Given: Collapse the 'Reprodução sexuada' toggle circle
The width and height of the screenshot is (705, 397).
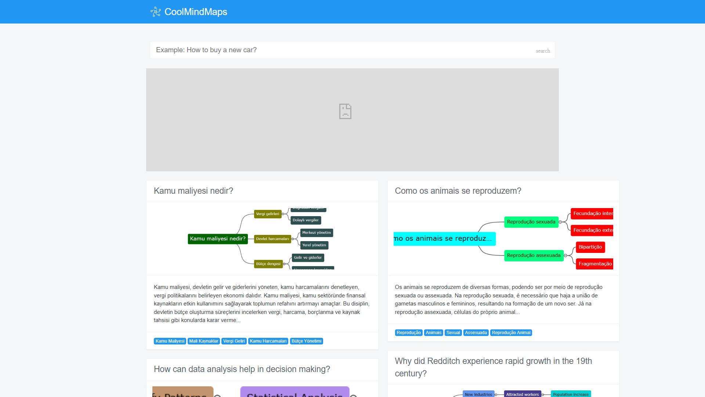Looking at the screenshot, I should tap(560, 222).
